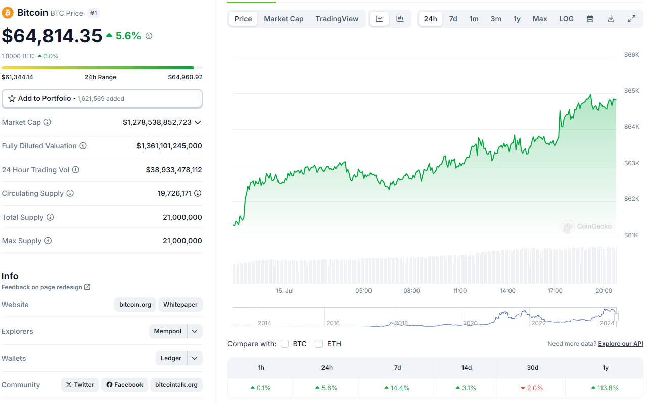Open the 24 Hour Trading Vol info icon
This screenshot has width=648, height=404.
point(76,170)
